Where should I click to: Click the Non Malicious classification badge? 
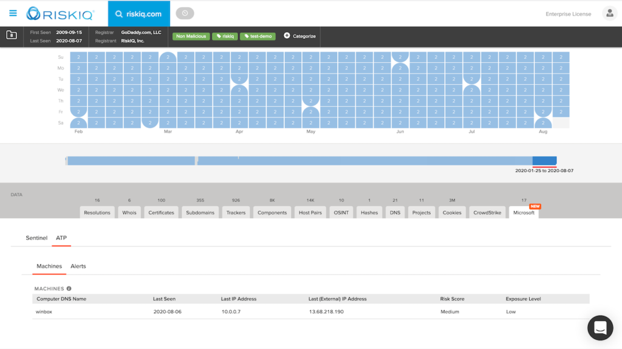[x=191, y=36]
